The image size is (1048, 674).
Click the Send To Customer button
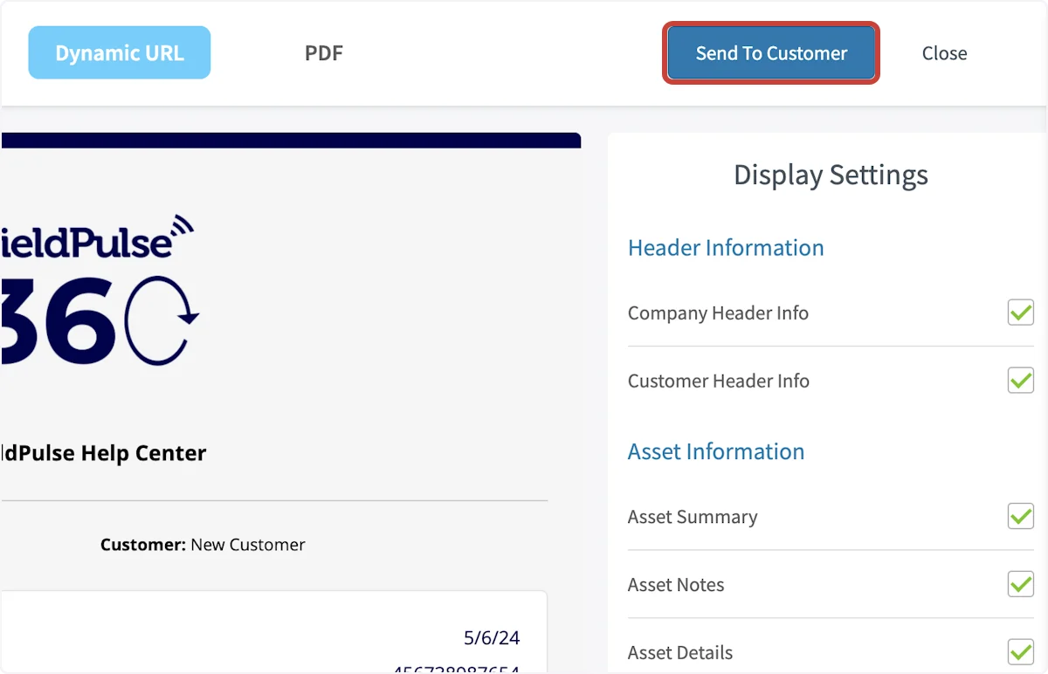pos(771,53)
